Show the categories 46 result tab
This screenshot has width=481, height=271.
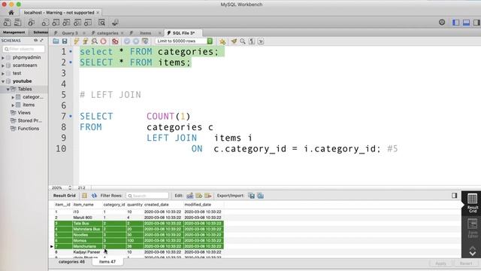click(71, 262)
